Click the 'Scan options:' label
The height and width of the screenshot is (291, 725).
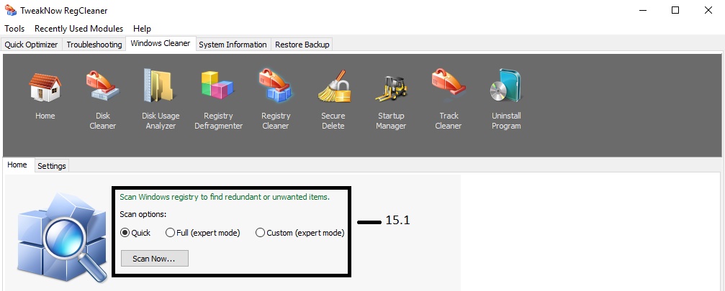(143, 214)
